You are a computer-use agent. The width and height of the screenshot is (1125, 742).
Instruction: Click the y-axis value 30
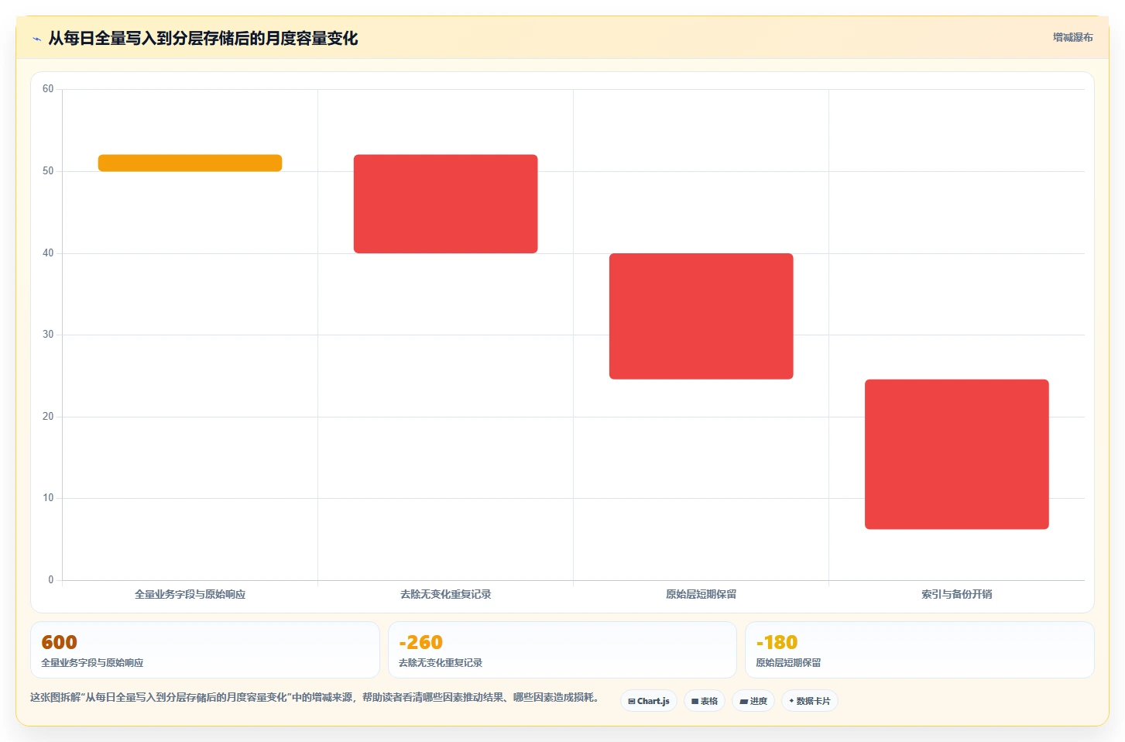[48, 335]
